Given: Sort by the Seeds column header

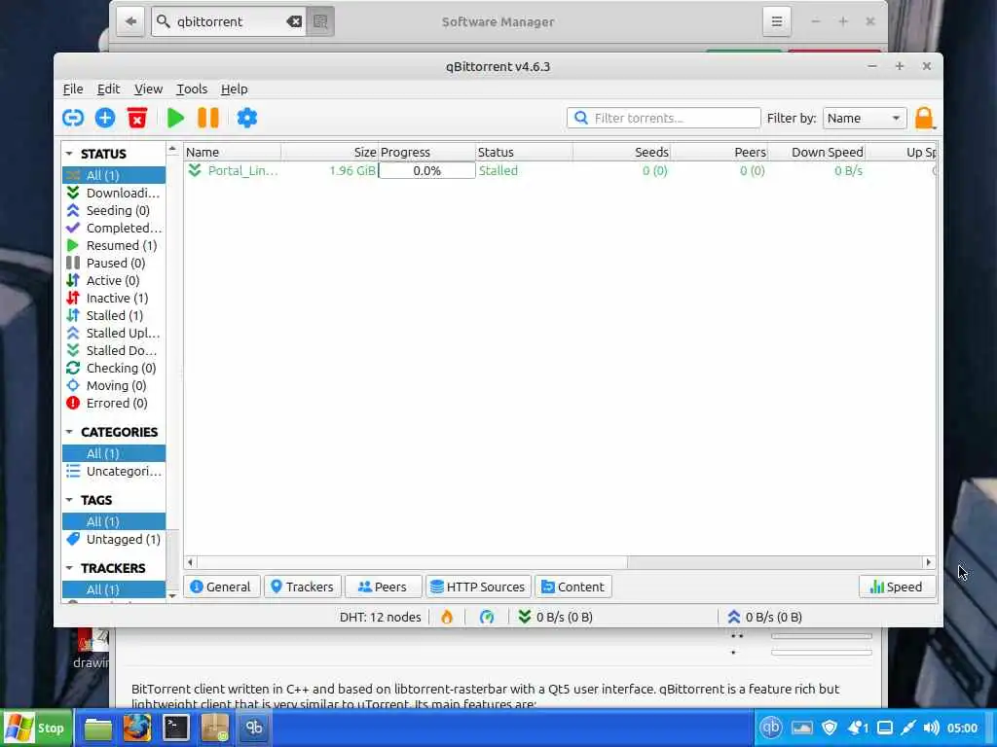Looking at the screenshot, I should click(x=622, y=153).
